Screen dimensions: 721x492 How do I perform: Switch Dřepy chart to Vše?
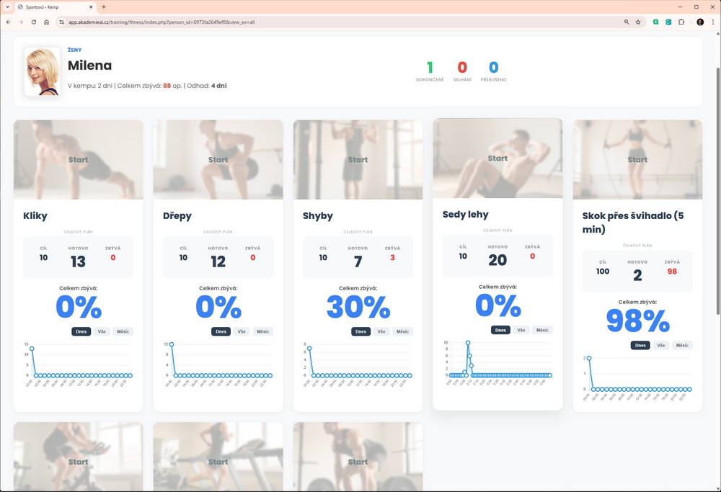point(242,331)
